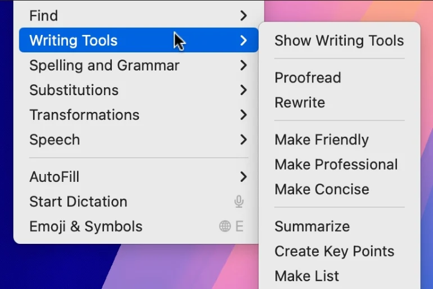The height and width of the screenshot is (289, 433).
Task: Open the AutoFill submenu
Action: click(138, 177)
